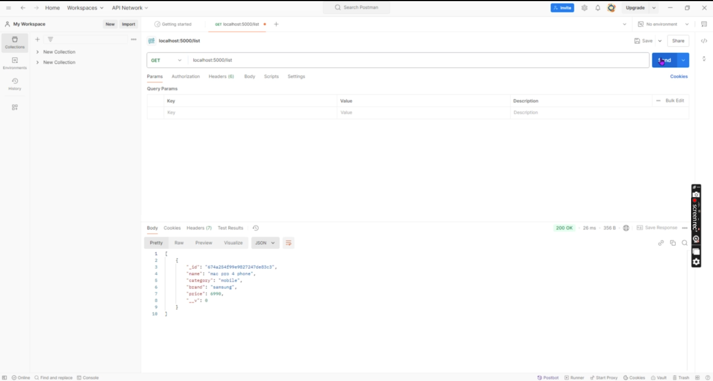Switch to the Authorization tab
The width and height of the screenshot is (713, 381).
pos(186,76)
